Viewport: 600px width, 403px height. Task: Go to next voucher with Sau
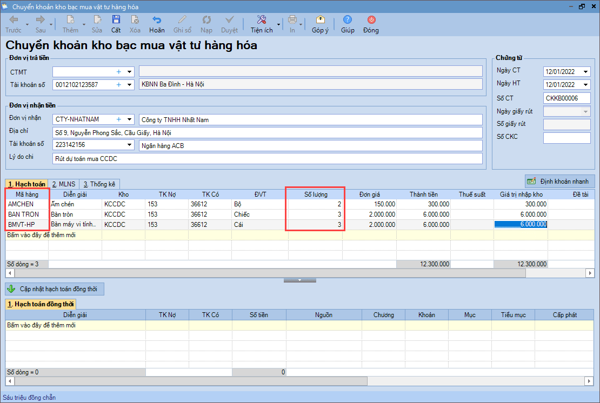(x=41, y=24)
